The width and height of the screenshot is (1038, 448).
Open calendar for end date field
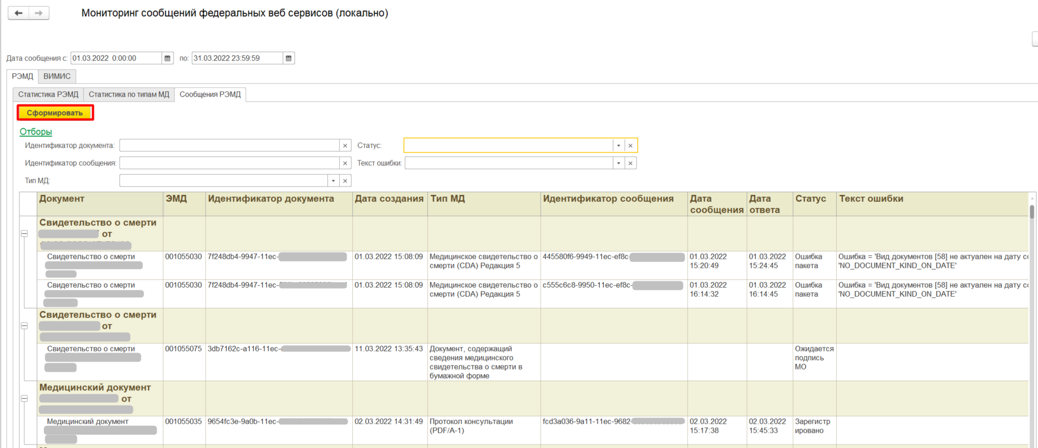288,58
